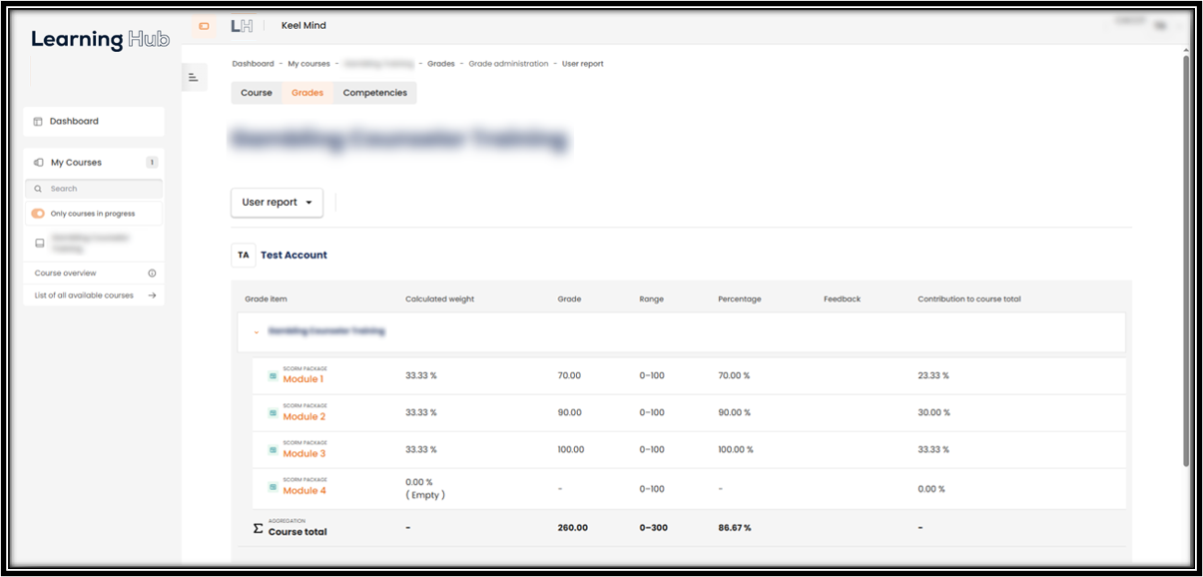The height and width of the screenshot is (577, 1203).
Task: Click the Dashboard icon in the sidebar
Action: tap(38, 122)
